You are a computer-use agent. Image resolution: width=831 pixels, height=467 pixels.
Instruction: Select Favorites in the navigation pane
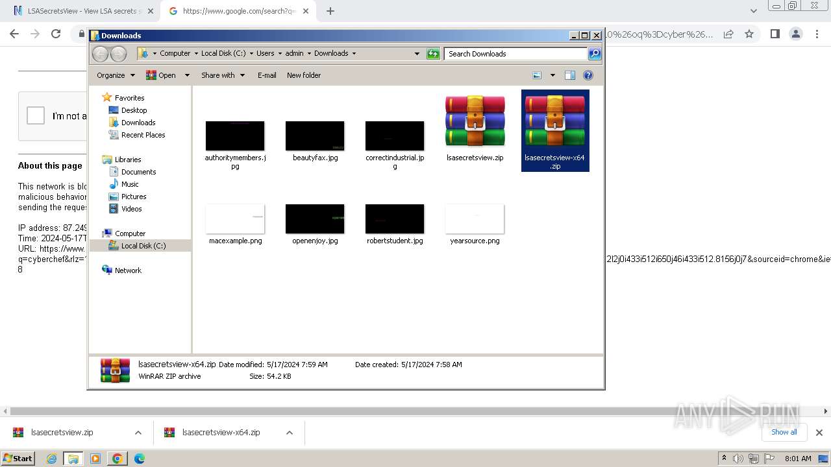point(129,98)
